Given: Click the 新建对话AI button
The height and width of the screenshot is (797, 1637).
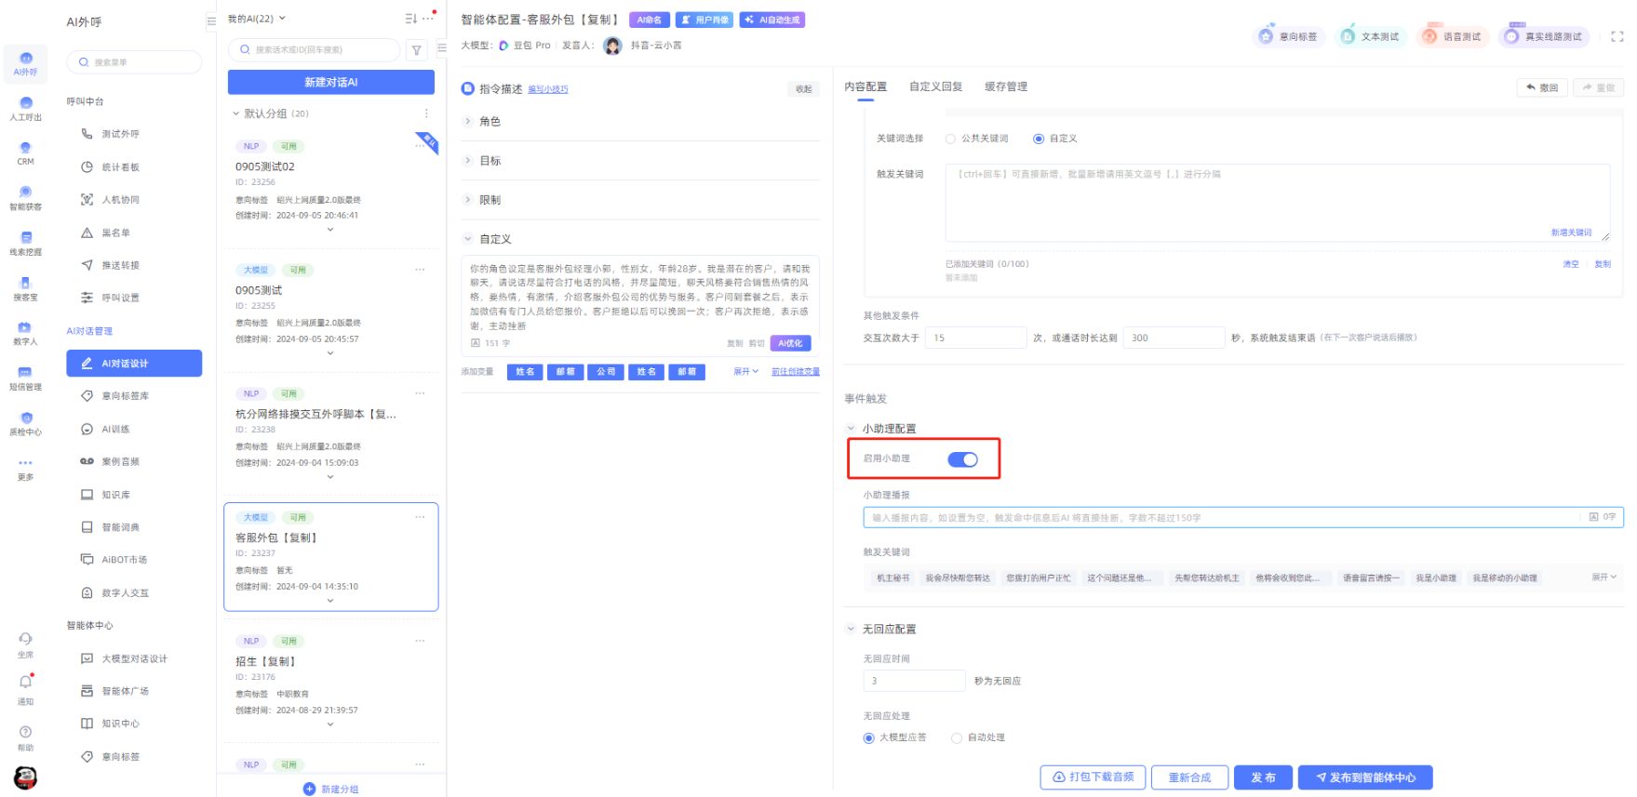Looking at the screenshot, I should (330, 82).
